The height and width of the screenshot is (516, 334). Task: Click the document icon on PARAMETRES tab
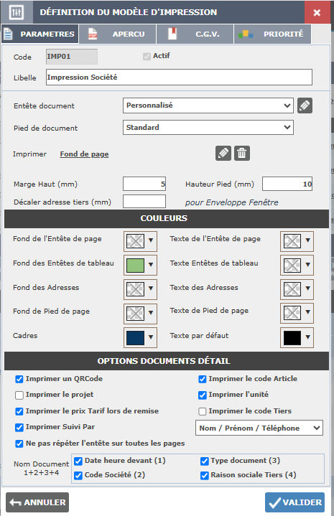[8, 34]
